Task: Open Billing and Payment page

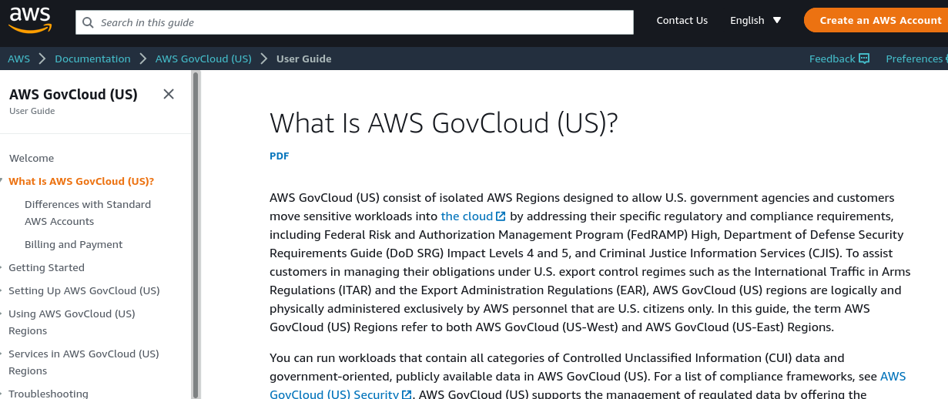Action: click(74, 244)
